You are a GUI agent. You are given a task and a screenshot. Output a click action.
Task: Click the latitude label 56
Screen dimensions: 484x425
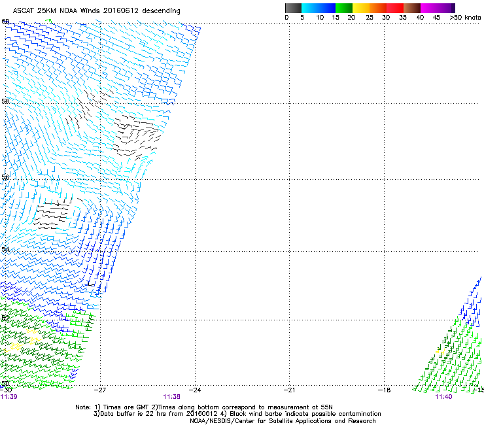coord(5,177)
